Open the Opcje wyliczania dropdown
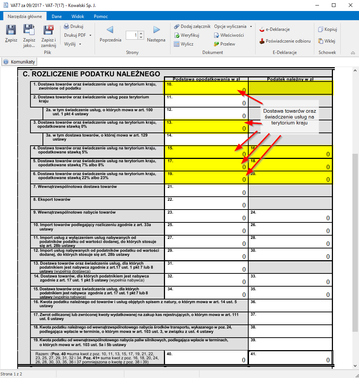 point(251,26)
